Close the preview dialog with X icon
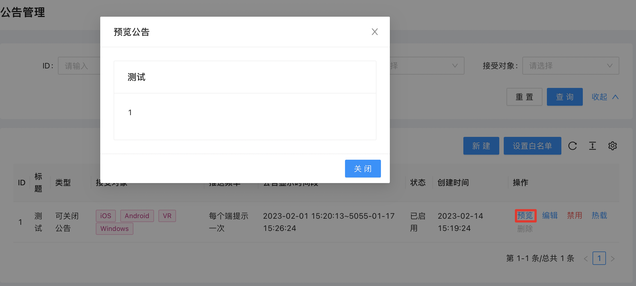 [x=375, y=32]
